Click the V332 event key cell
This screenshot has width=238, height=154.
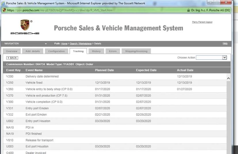(x=10, y=115)
